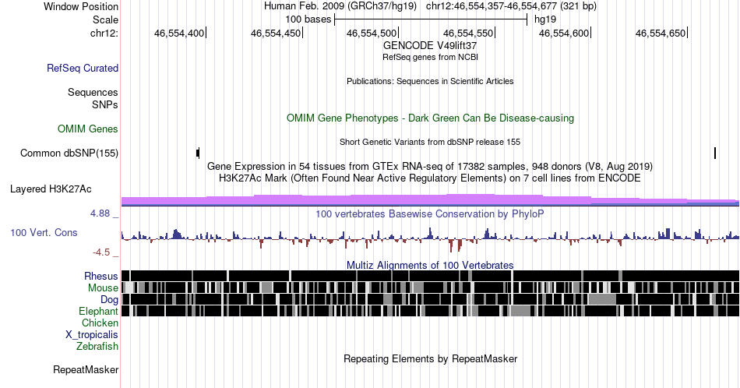Click the Human Feb. 2009 (GRCh37/hg19) assembly text
Viewport: 740px width, 388px height.
pos(340,6)
